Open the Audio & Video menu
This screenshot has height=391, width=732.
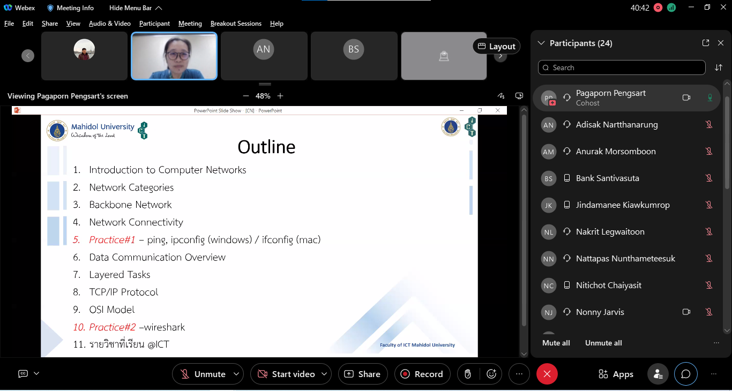point(109,24)
